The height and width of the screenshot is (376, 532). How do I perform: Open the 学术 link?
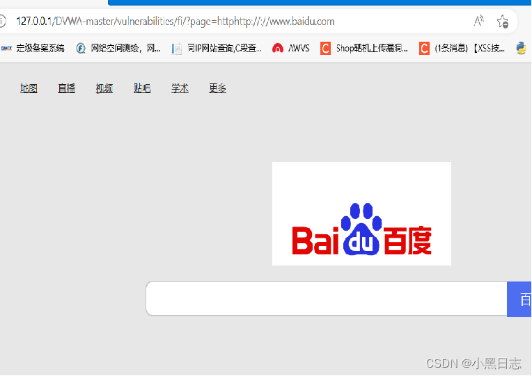coord(180,88)
